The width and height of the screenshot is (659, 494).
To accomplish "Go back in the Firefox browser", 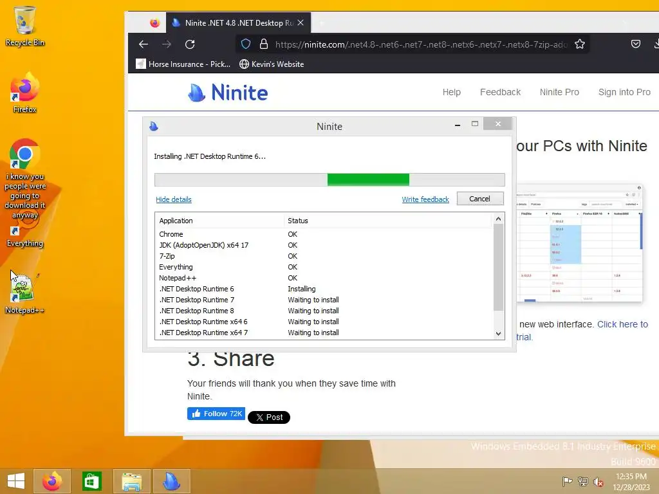I will [144, 44].
